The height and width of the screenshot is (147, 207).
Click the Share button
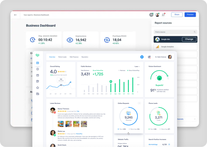[177, 14]
